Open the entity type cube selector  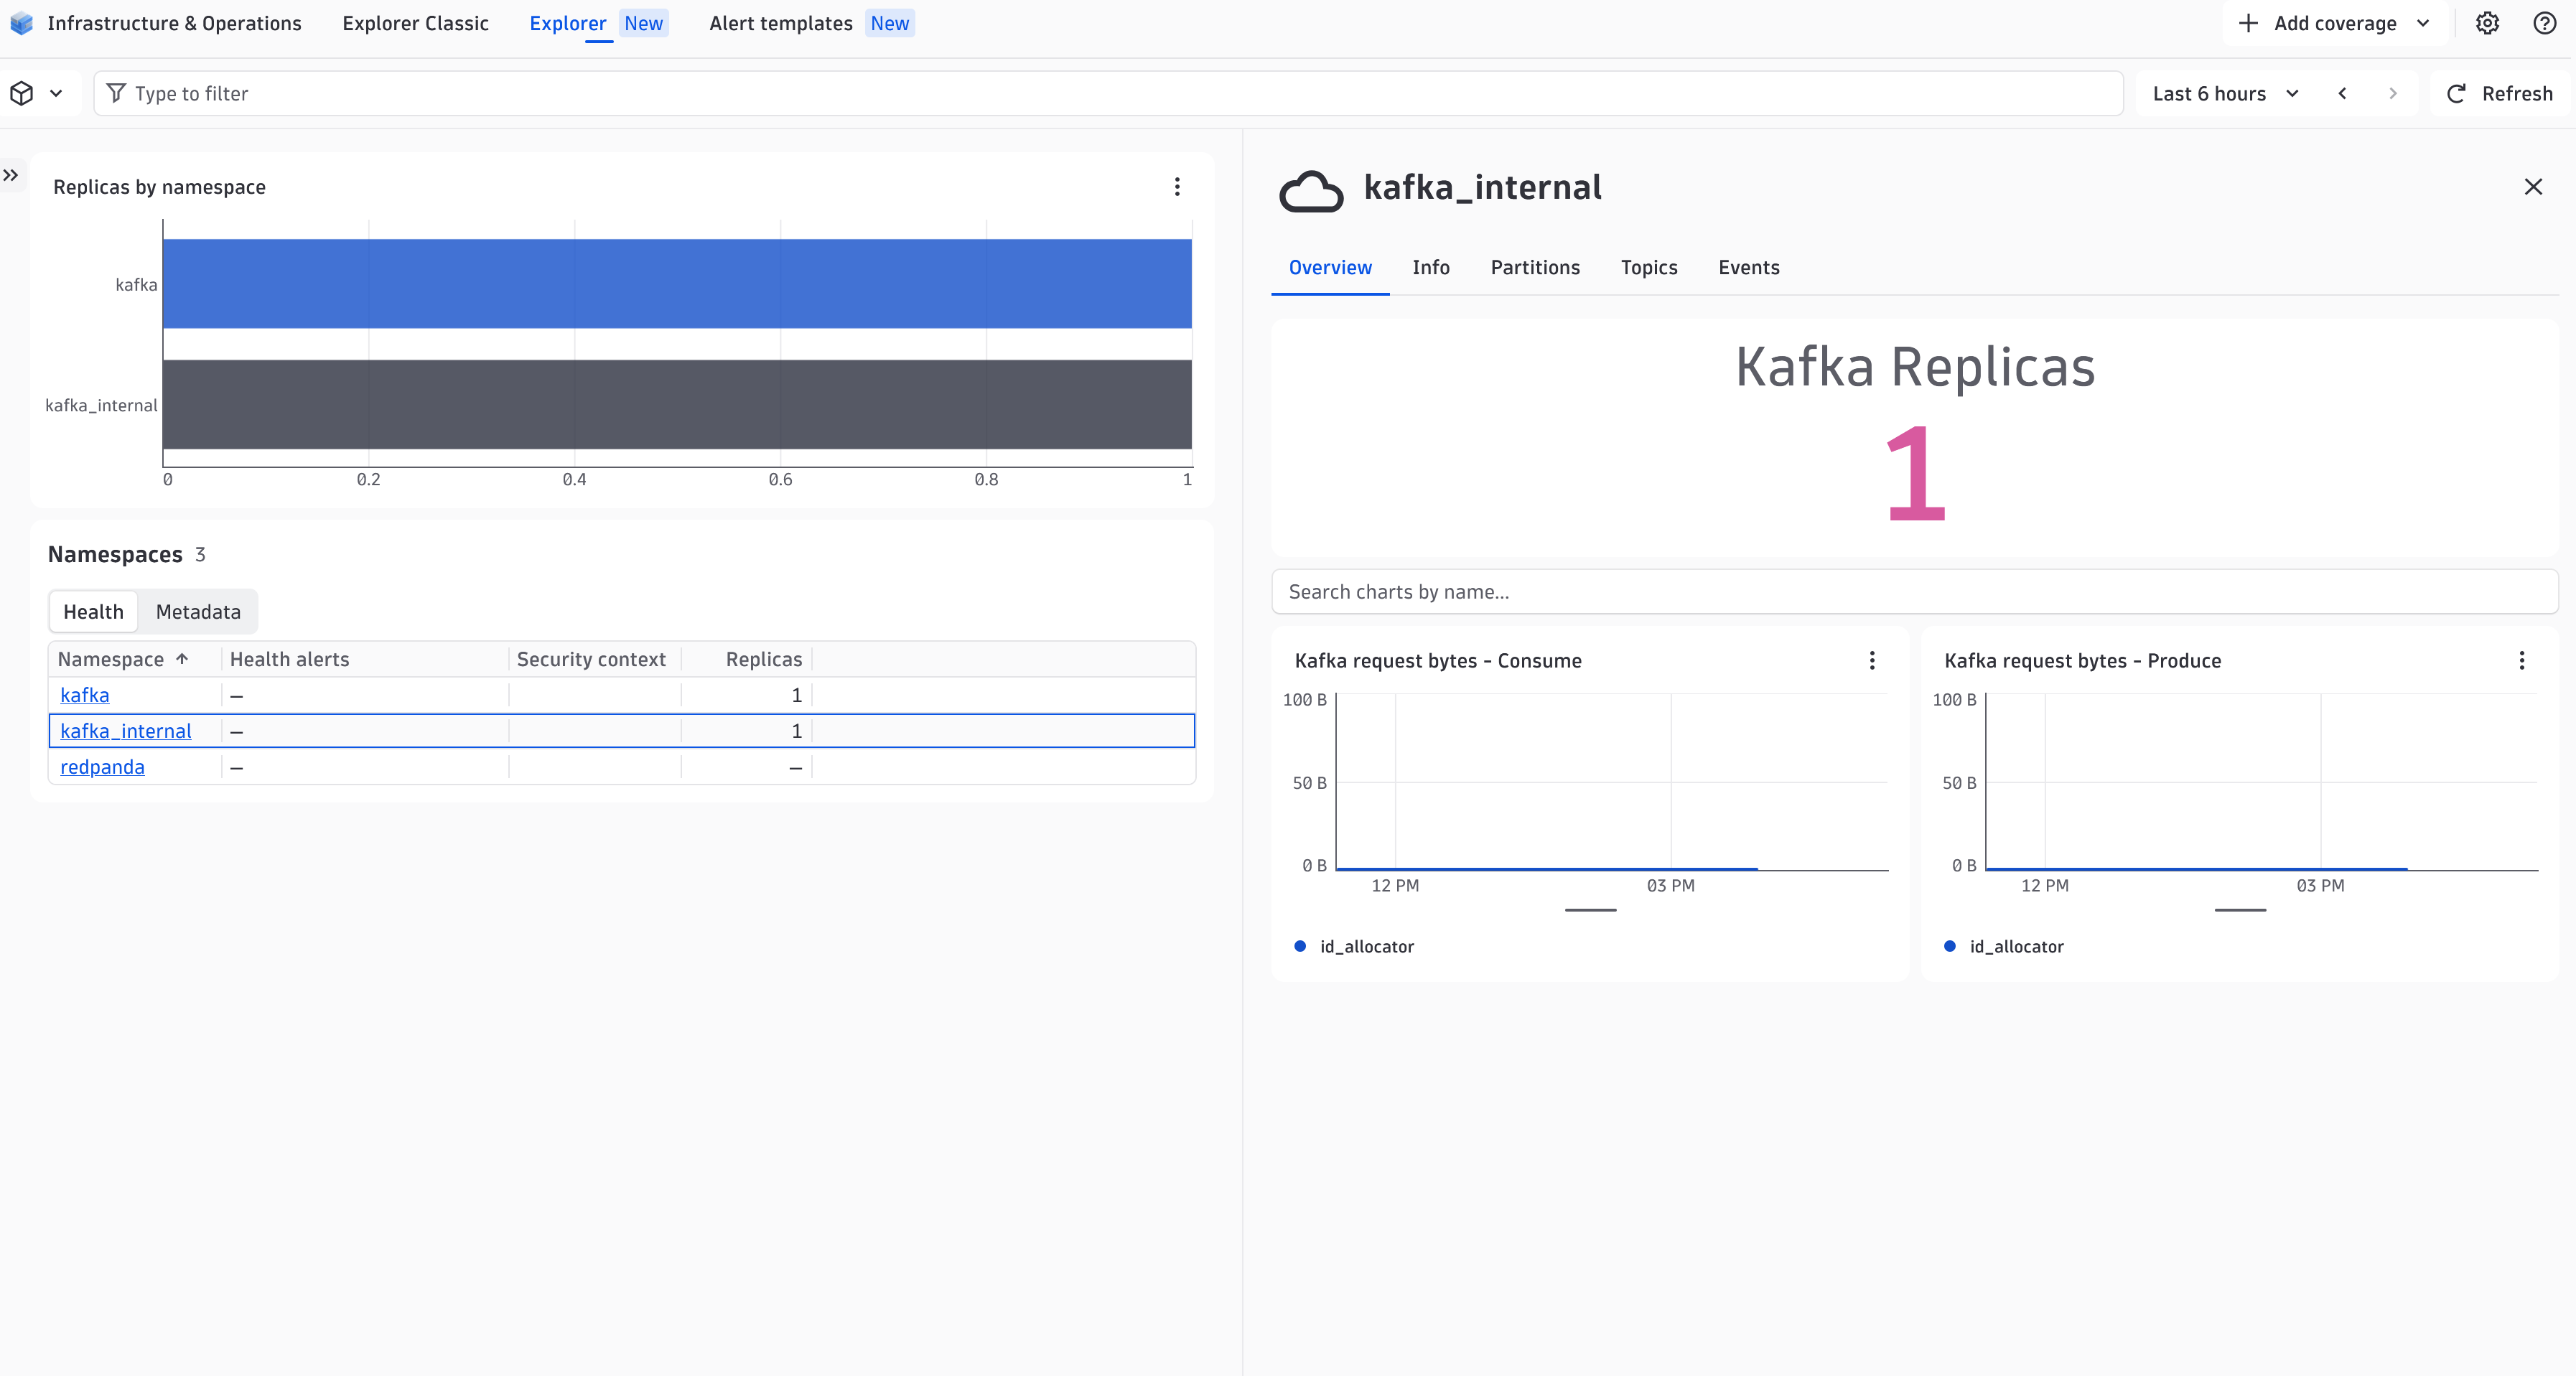pyautogui.click(x=37, y=93)
